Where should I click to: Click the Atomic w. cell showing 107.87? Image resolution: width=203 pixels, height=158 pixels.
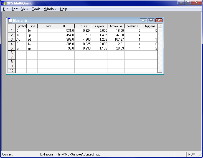(116, 39)
